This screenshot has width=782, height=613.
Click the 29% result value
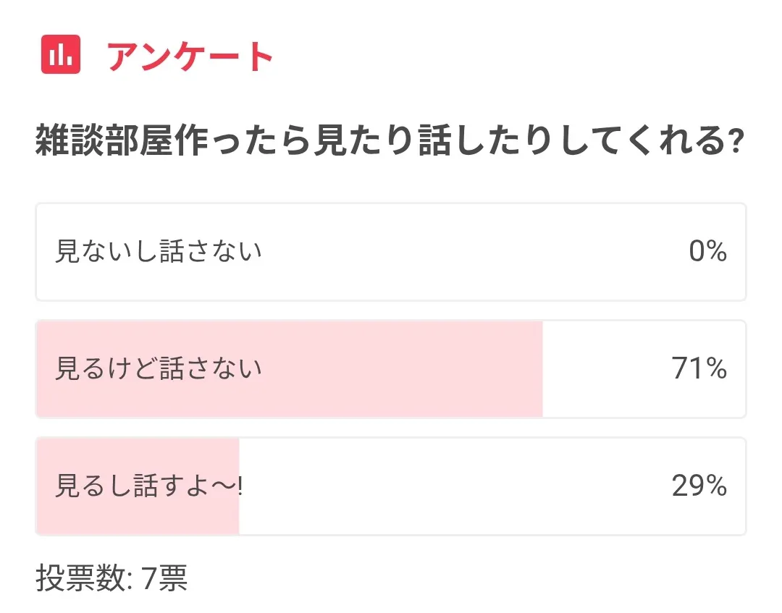click(x=699, y=486)
